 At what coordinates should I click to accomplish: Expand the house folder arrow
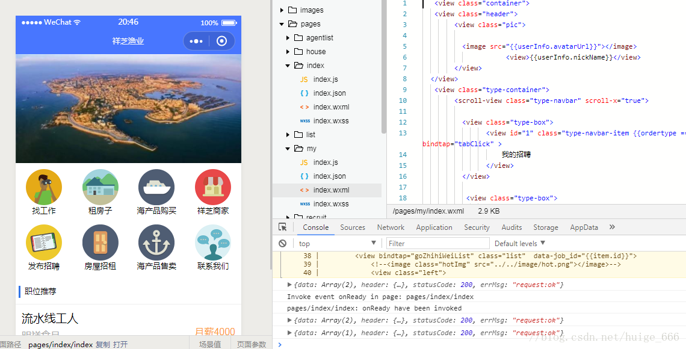(x=288, y=52)
